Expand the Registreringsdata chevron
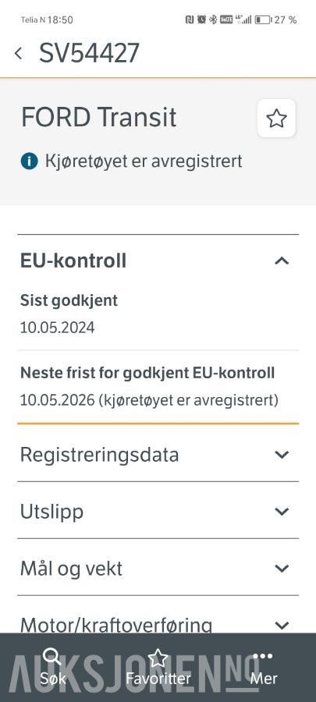The height and width of the screenshot is (702, 316). tap(282, 455)
